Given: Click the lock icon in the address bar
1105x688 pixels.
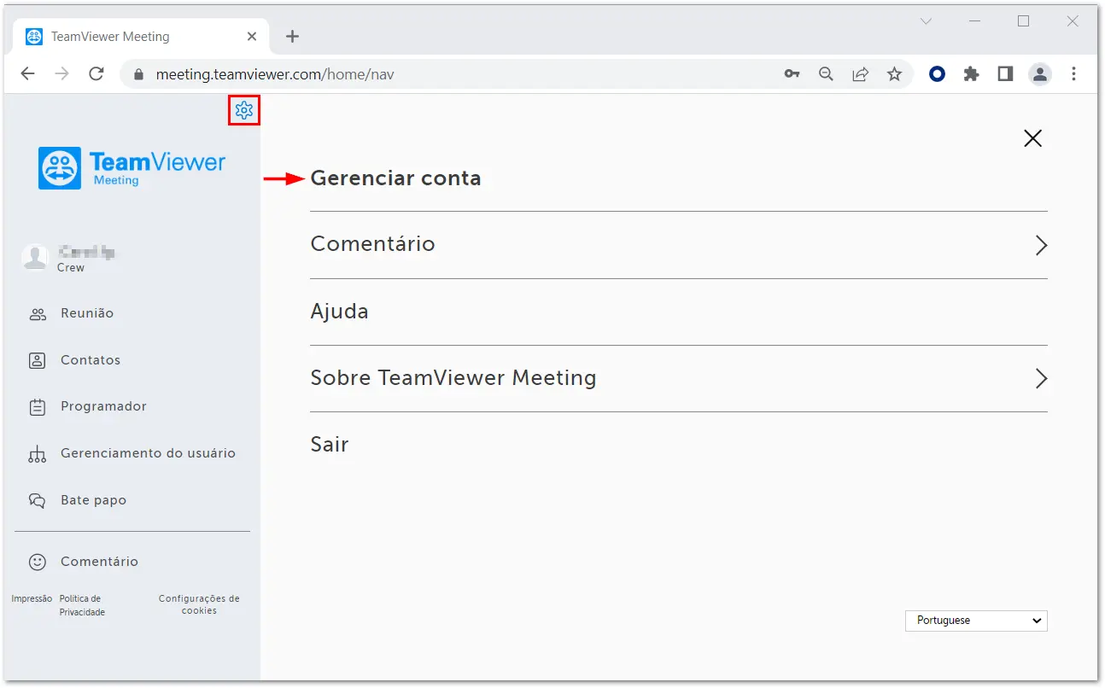Looking at the screenshot, I should tap(138, 74).
